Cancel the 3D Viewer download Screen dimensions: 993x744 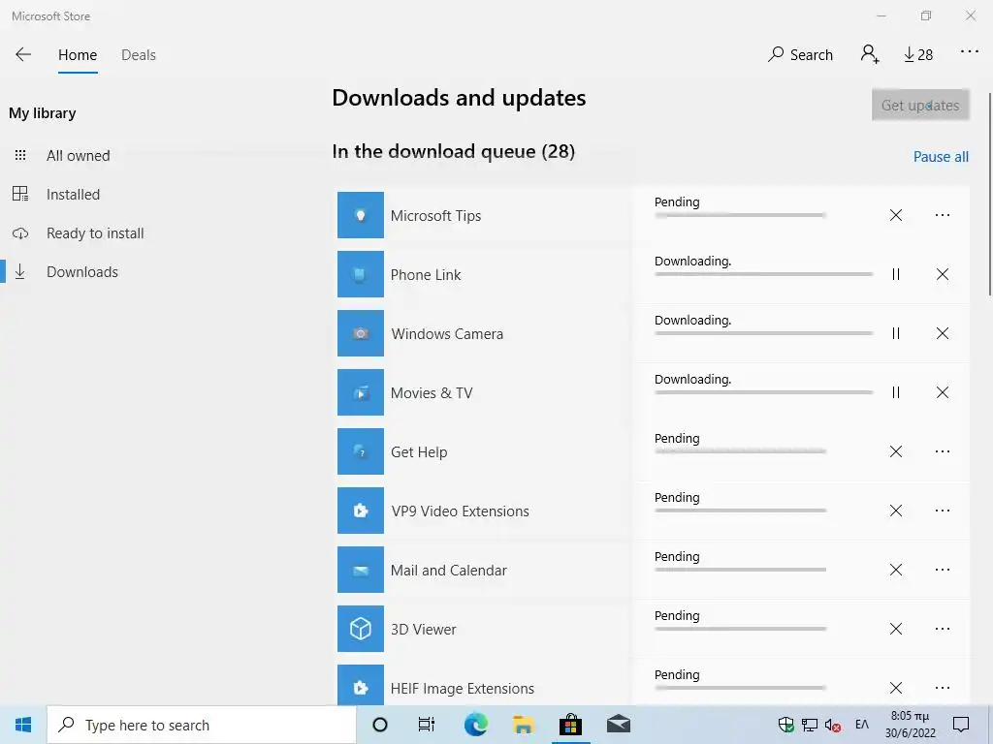[895, 628]
